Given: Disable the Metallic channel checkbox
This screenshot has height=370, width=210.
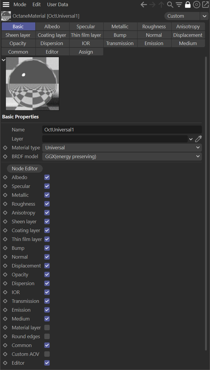Looking at the screenshot, I should pyautogui.click(x=47, y=195).
